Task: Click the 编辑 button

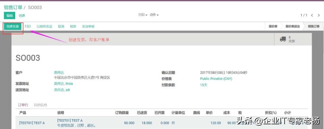Action: coord(9,15)
